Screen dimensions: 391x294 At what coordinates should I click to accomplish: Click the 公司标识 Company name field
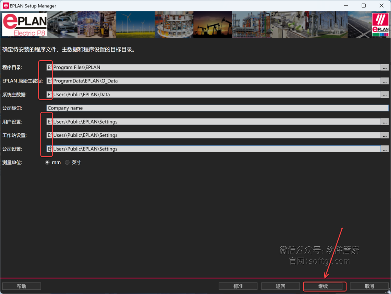point(217,108)
